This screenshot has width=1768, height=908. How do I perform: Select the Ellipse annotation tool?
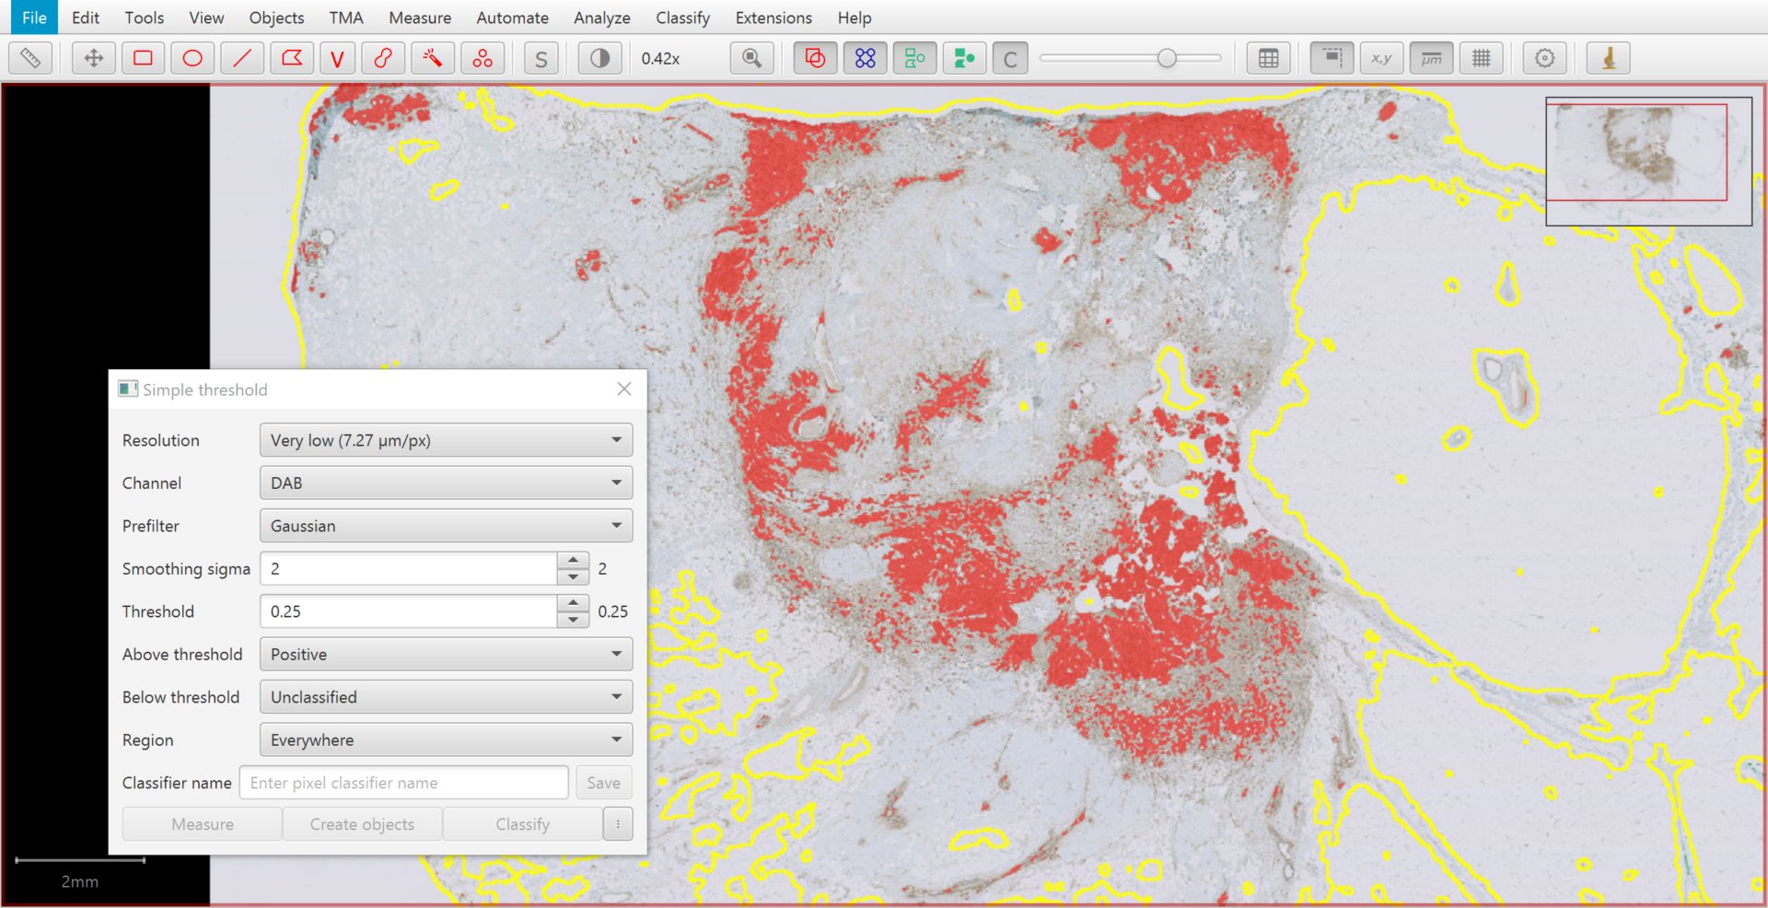click(192, 58)
